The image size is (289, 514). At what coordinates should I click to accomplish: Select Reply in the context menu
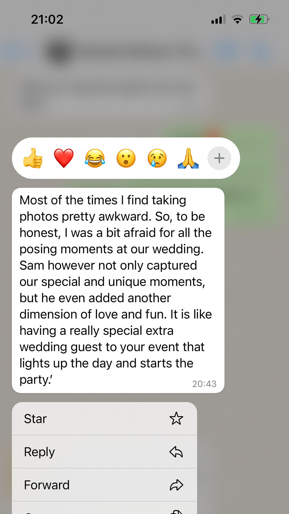pyautogui.click(x=104, y=452)
